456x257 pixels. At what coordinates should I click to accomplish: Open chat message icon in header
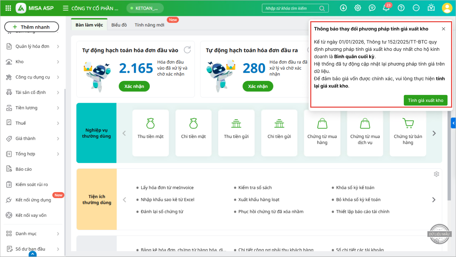372,8
